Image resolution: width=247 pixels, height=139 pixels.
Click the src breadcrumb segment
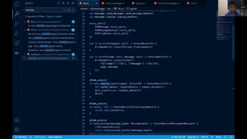coord(109,8)
